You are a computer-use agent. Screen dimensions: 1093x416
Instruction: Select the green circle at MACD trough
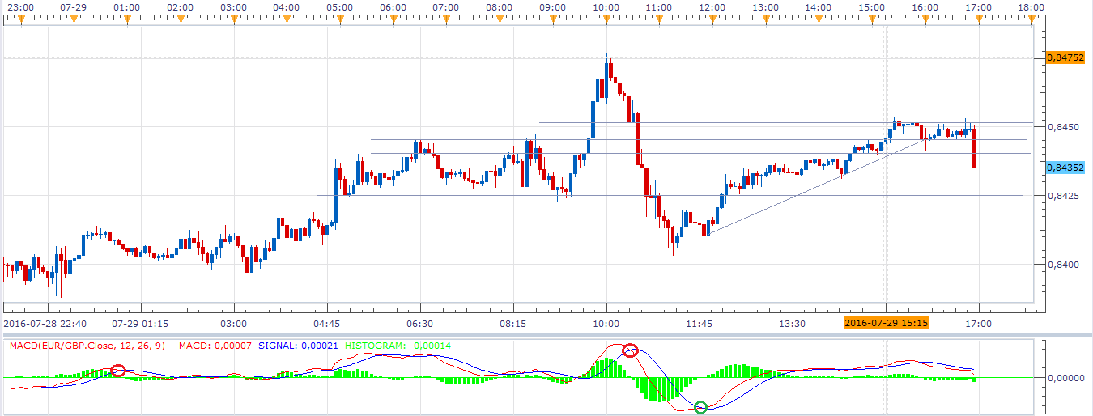[701, 407]
